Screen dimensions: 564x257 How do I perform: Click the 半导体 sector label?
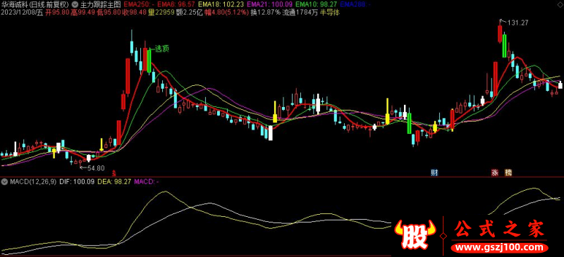pos(329,12)
